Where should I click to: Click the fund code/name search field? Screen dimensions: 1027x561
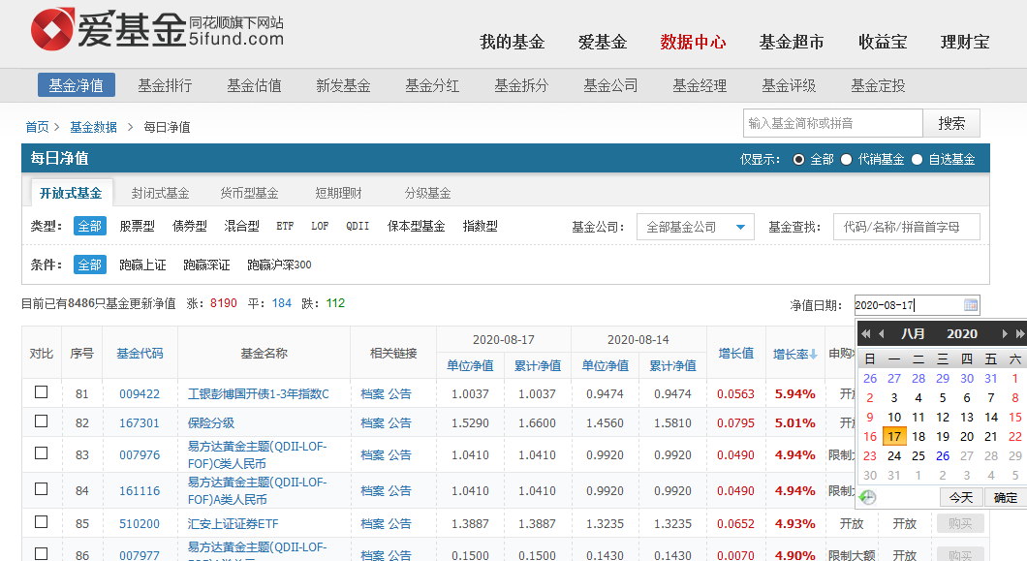[906, 227]
